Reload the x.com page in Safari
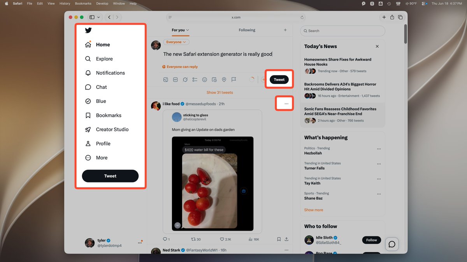Screen dimensions: 467x262 tap(302, 17)
